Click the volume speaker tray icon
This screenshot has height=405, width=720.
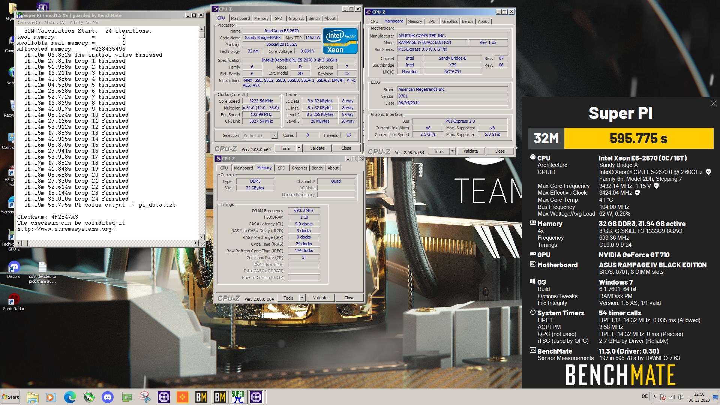680,397
